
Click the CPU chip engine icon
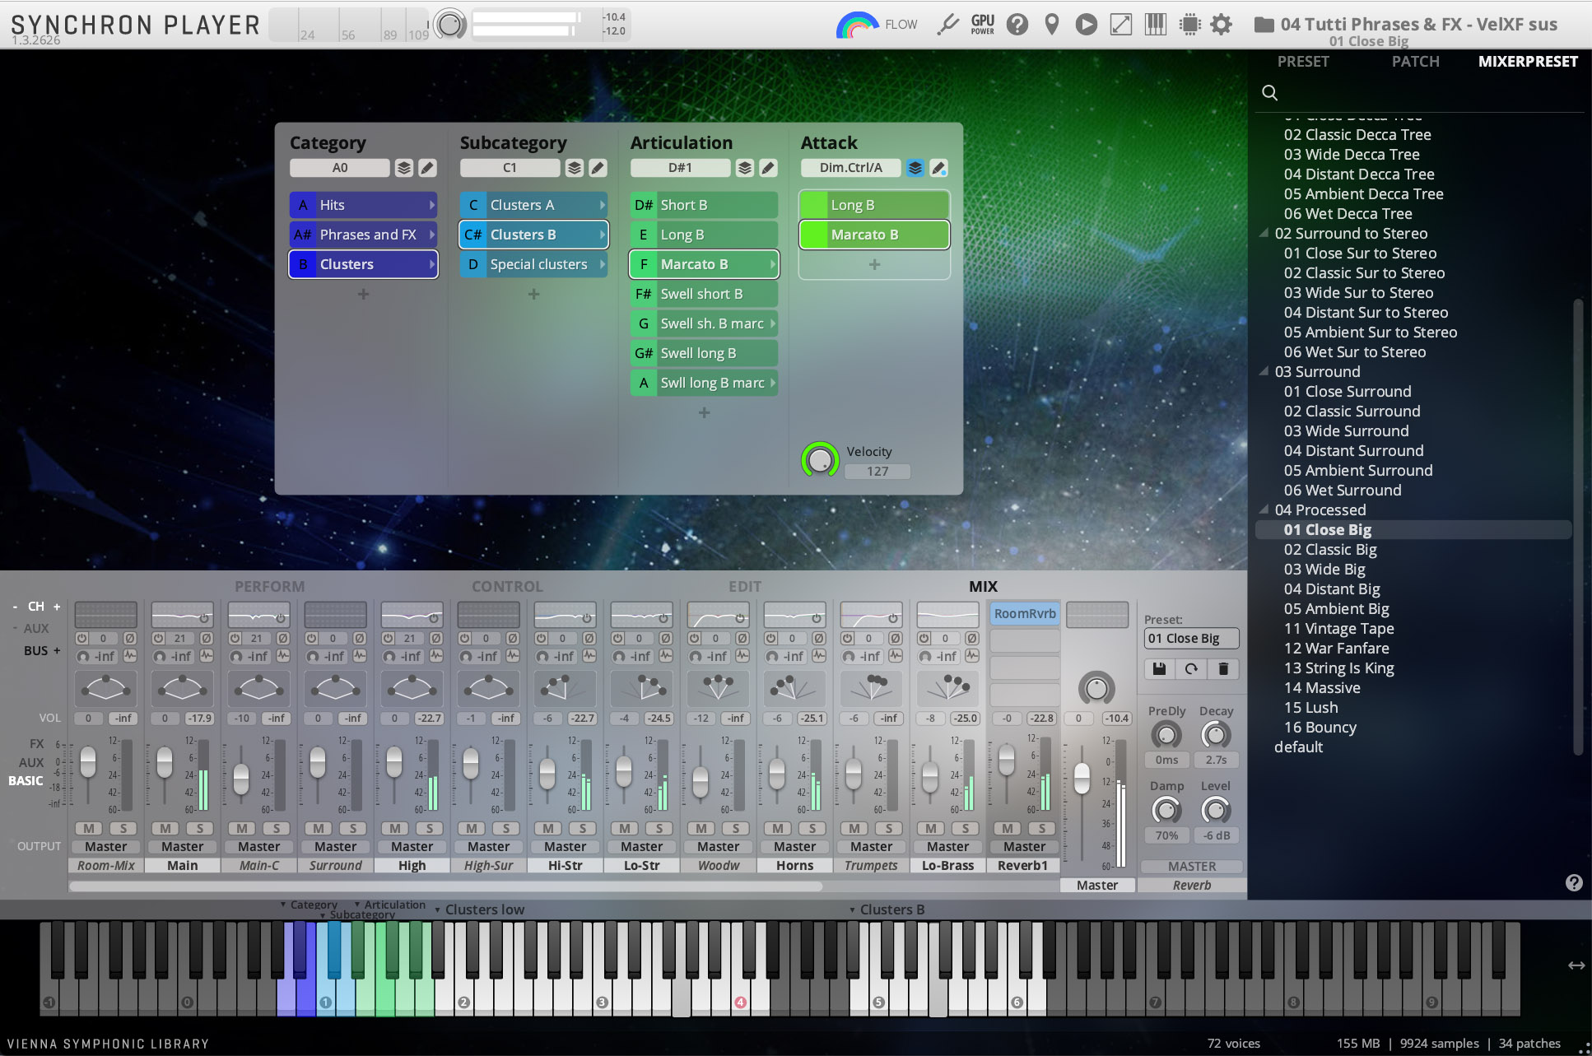click(x=1189, y=25)
